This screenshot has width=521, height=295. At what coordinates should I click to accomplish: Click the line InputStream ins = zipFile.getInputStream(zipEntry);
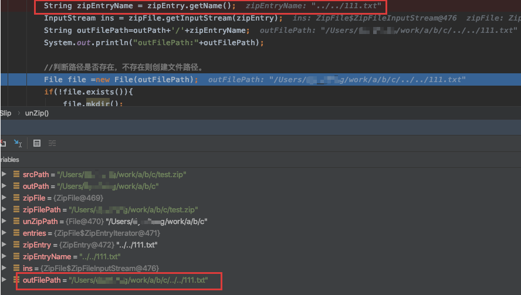163,18
